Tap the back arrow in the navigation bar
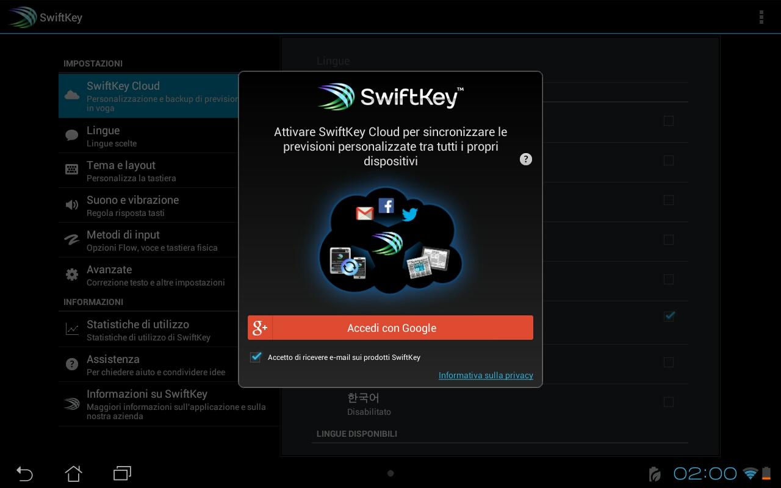781x488 pixels. tap(24, 473)
